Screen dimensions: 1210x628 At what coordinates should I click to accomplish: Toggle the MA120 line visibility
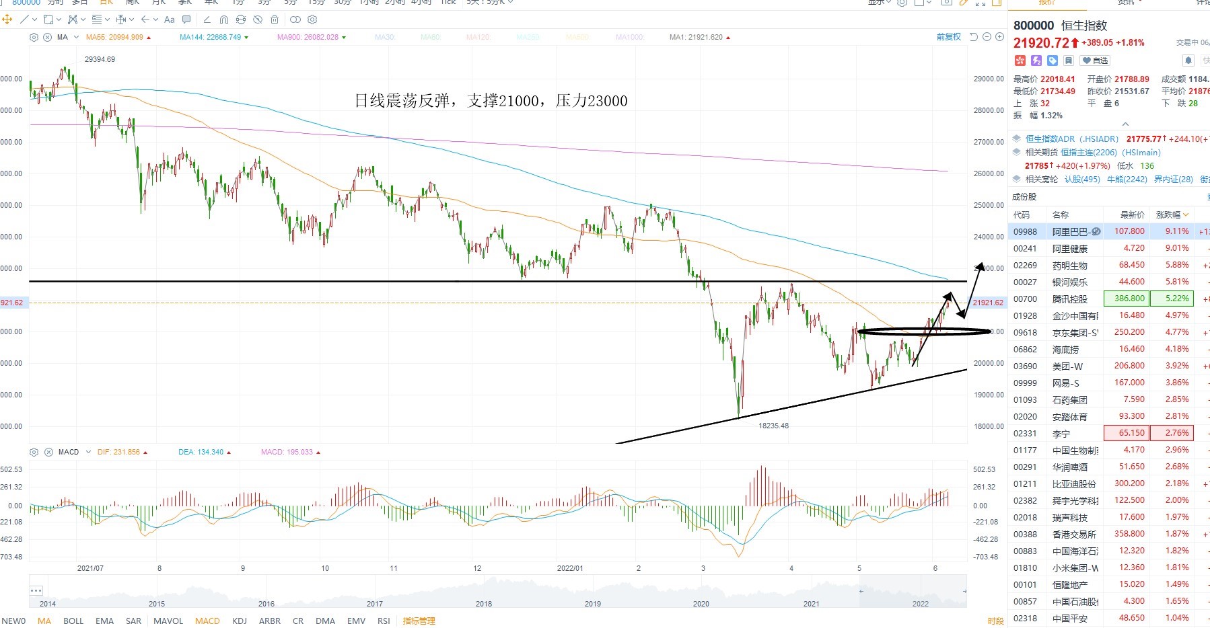point(478,37)
